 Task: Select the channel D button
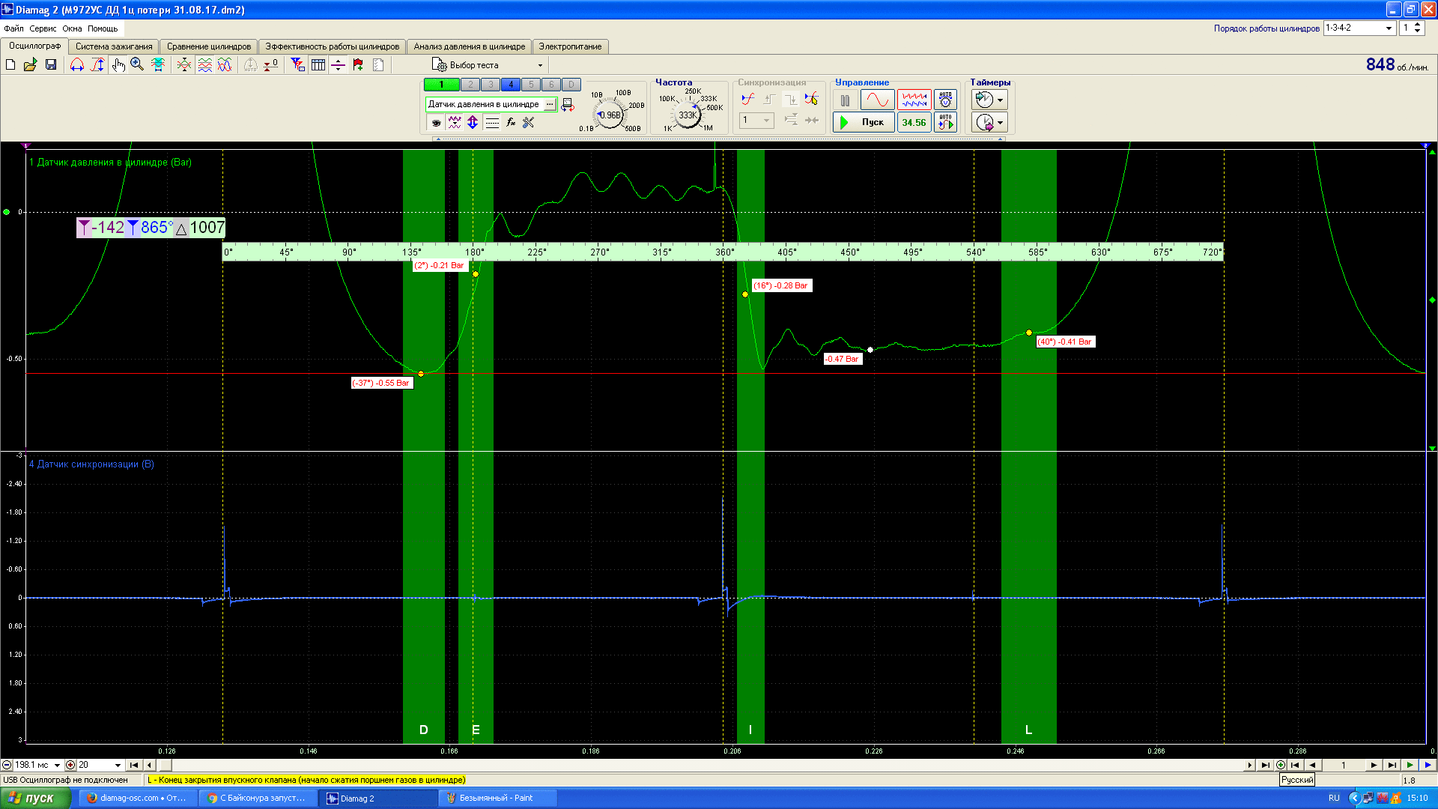pyautogui.click(x=571, y=85)
